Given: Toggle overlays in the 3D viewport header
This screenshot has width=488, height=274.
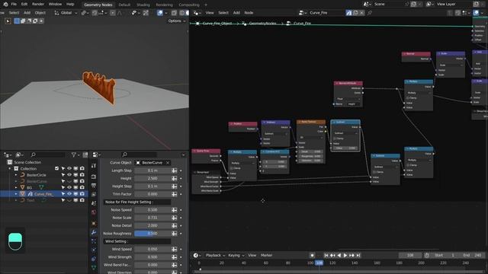Looking at the screenshot, I should pyautogui.click(x=160, y=13).
